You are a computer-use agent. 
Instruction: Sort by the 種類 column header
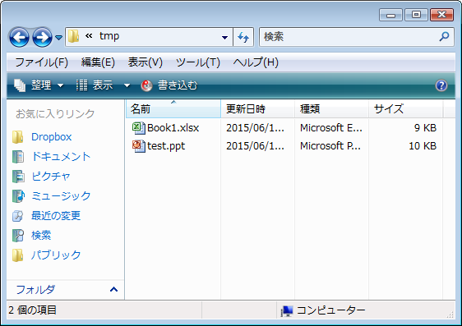332,109
